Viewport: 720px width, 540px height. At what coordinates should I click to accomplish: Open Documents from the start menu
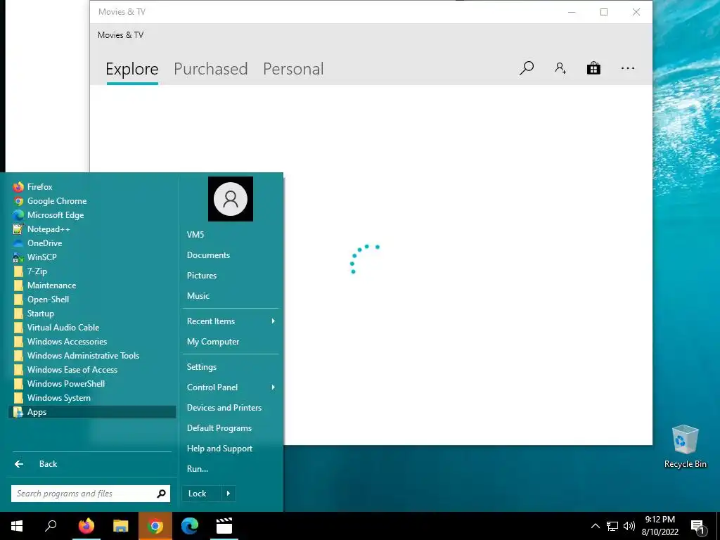pos(231,255)
